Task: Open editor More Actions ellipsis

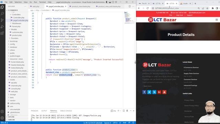Action: pyautogui.click(x=133, y=6)
